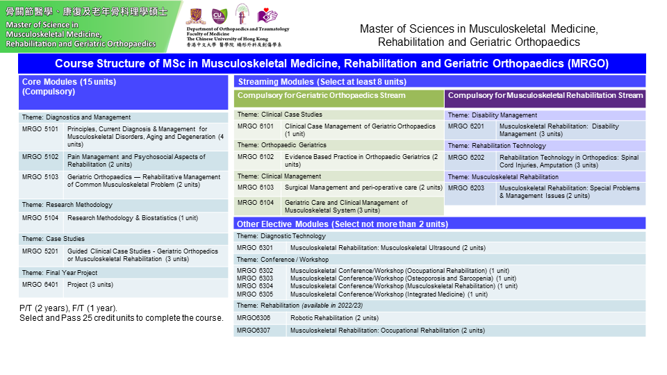Select Rehabilitation Technology in Orthopedics description
This screenshot has width=667, height=375.
pyautogui.click(x=569, y=161)
